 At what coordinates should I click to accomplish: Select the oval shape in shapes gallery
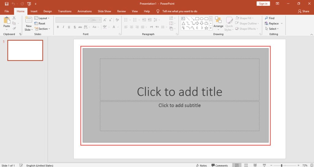point(202,19)
